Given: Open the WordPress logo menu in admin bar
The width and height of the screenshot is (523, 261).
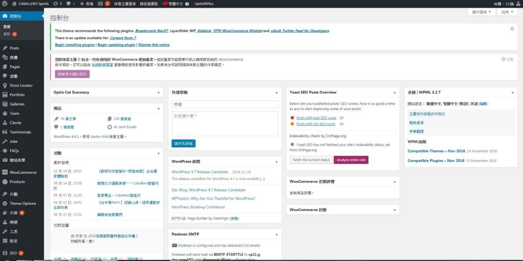Looking at the screenshot, I should pyautogui.click(x=5, y=4).
